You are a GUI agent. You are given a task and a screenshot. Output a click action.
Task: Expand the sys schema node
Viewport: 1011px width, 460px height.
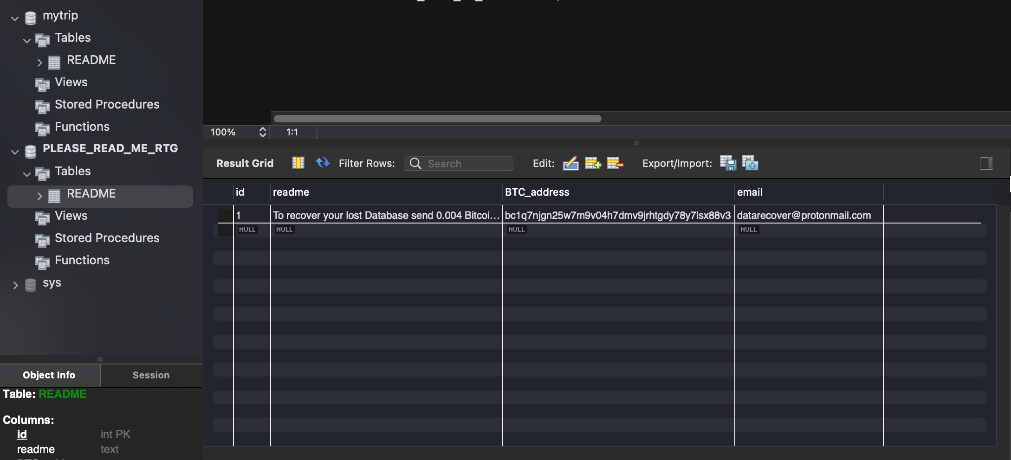[15, 285]
